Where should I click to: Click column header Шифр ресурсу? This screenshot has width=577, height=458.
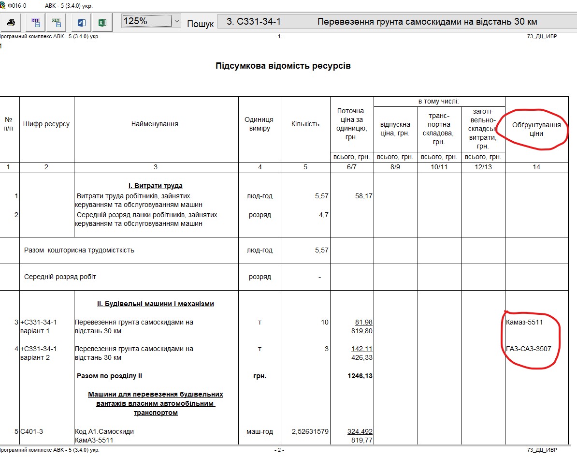(x=46, y=124)
